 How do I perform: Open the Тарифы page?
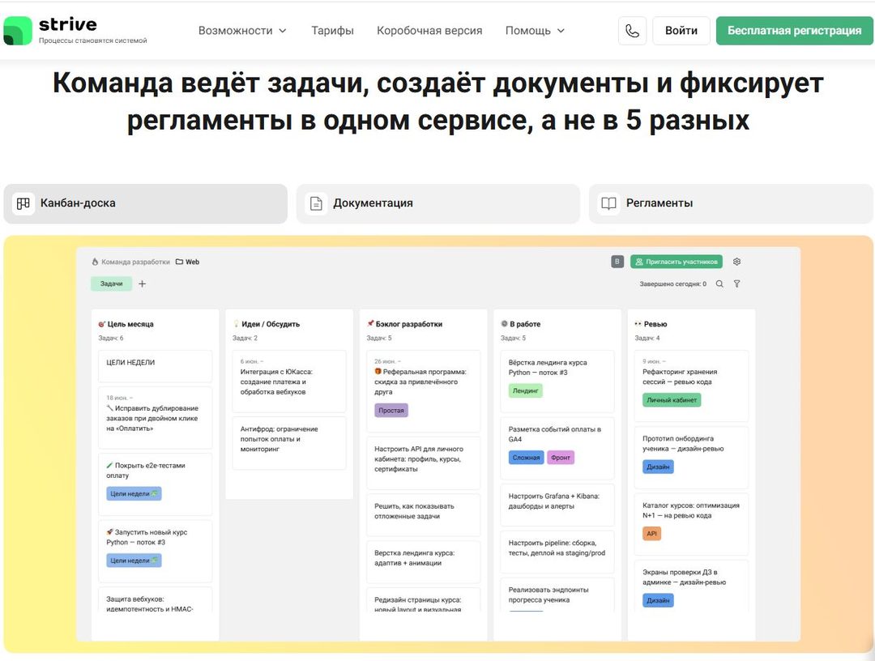pyautogui.click(x=333, y=31)
